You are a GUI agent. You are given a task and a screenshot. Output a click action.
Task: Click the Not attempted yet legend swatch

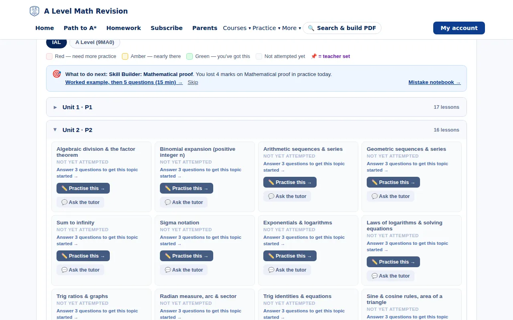click(259, 56)
